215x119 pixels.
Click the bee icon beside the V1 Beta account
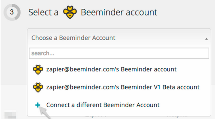click(x=38, y=87)
